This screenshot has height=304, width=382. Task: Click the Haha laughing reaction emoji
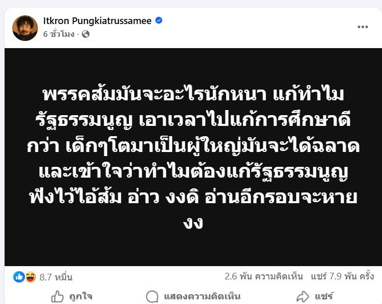[x=30, y=277]
